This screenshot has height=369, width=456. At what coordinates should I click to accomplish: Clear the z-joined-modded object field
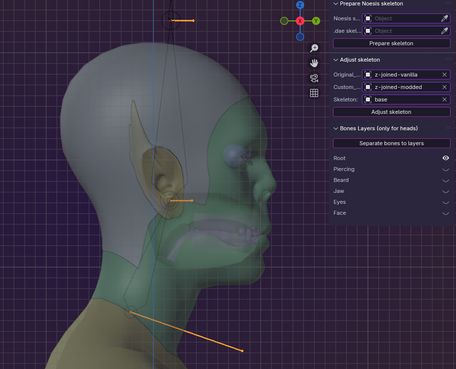click(444, 87)
